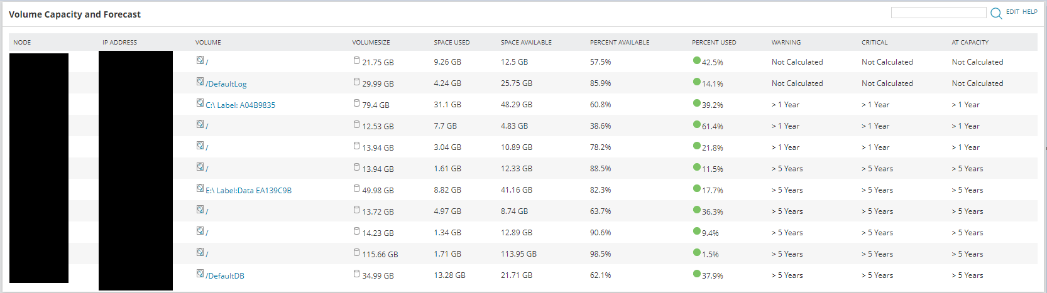Click the volume icon next to /DefaultLog
1047x293 pixels.
(x=200, y=82)
